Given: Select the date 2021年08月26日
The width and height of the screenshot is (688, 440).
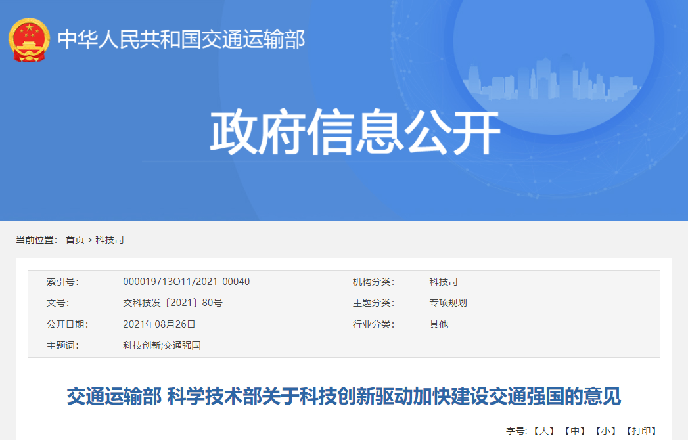Looking at the screenshot, I should pos(159,324).
